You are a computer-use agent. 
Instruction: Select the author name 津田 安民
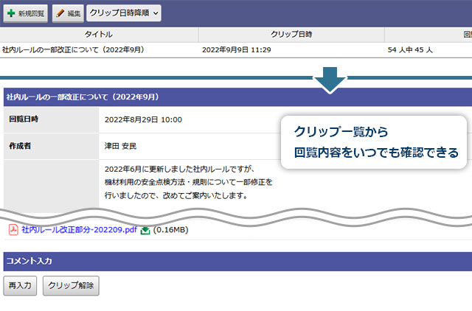[x=120, y=146]
